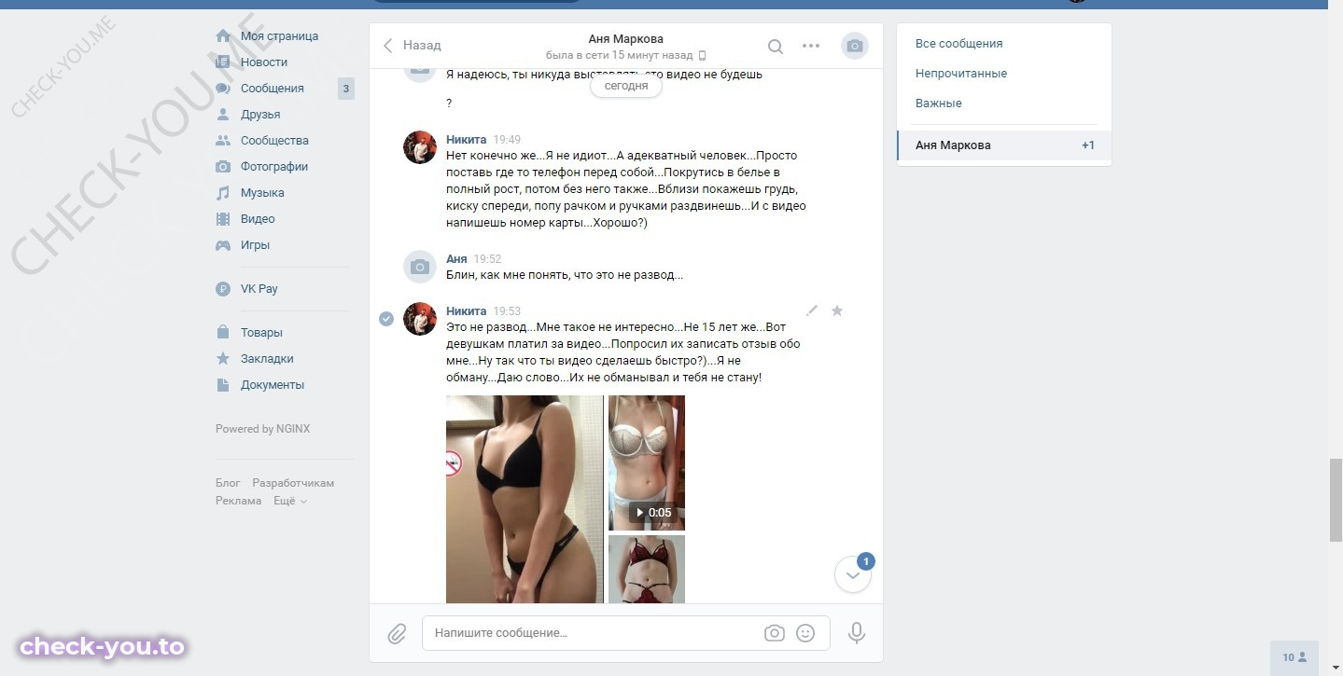Click the 19:53 message timestamp

coord(507,311)
